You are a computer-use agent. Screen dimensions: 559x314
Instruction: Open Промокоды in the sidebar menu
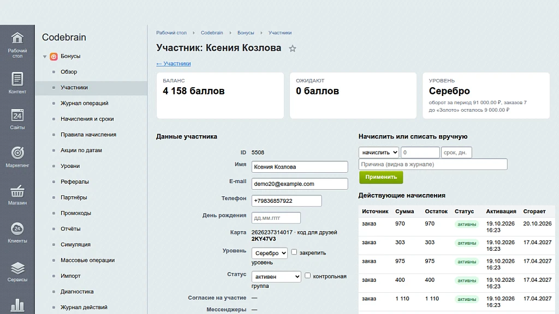coord(75,213)
